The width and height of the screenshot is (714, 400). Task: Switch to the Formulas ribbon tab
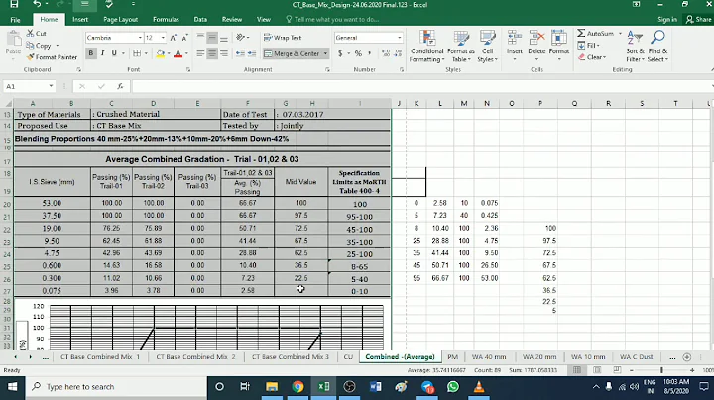tap(166, 20)
